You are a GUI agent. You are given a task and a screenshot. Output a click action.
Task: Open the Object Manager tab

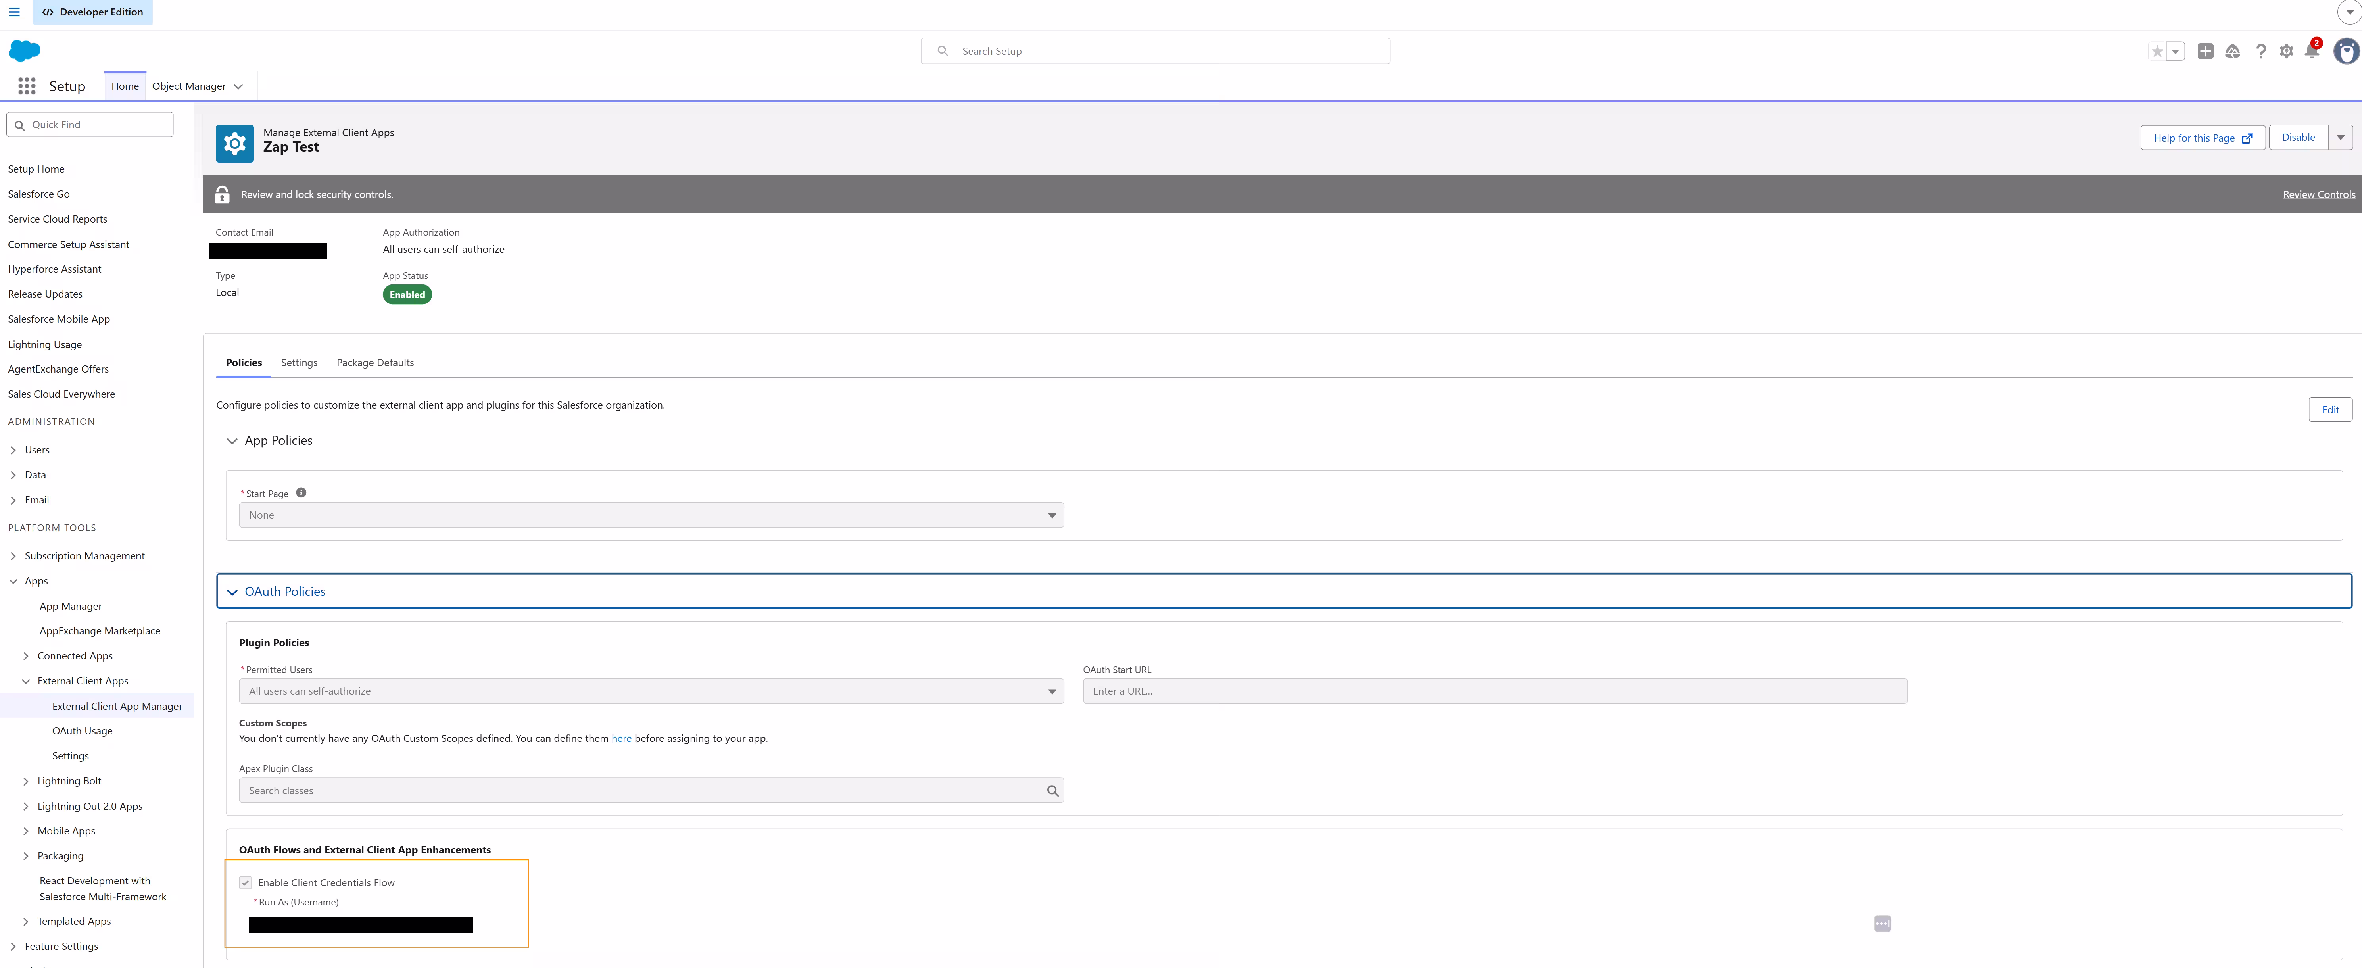[189, 86]
